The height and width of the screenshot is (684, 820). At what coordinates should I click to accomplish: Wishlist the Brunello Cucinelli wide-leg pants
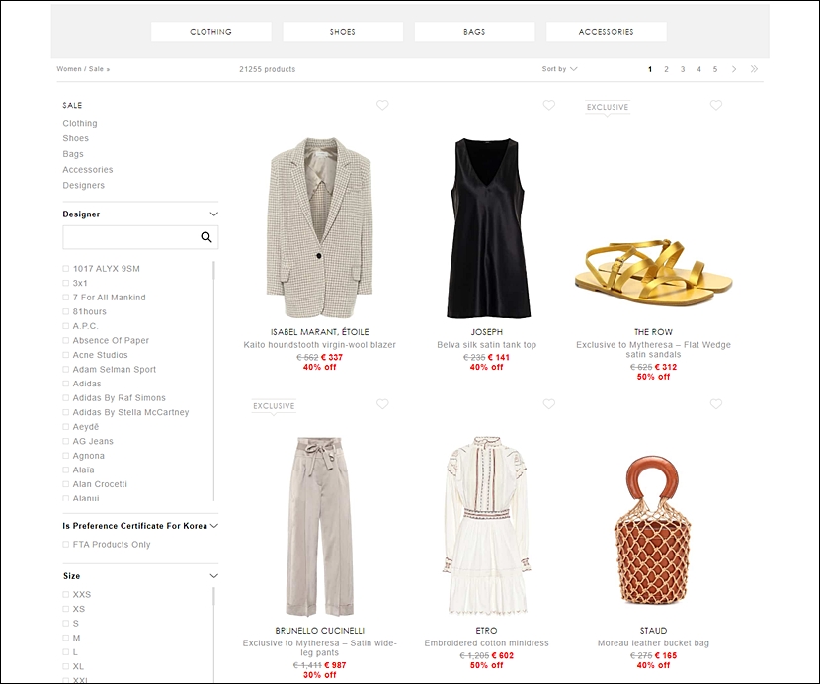click(x=382, y=404)
